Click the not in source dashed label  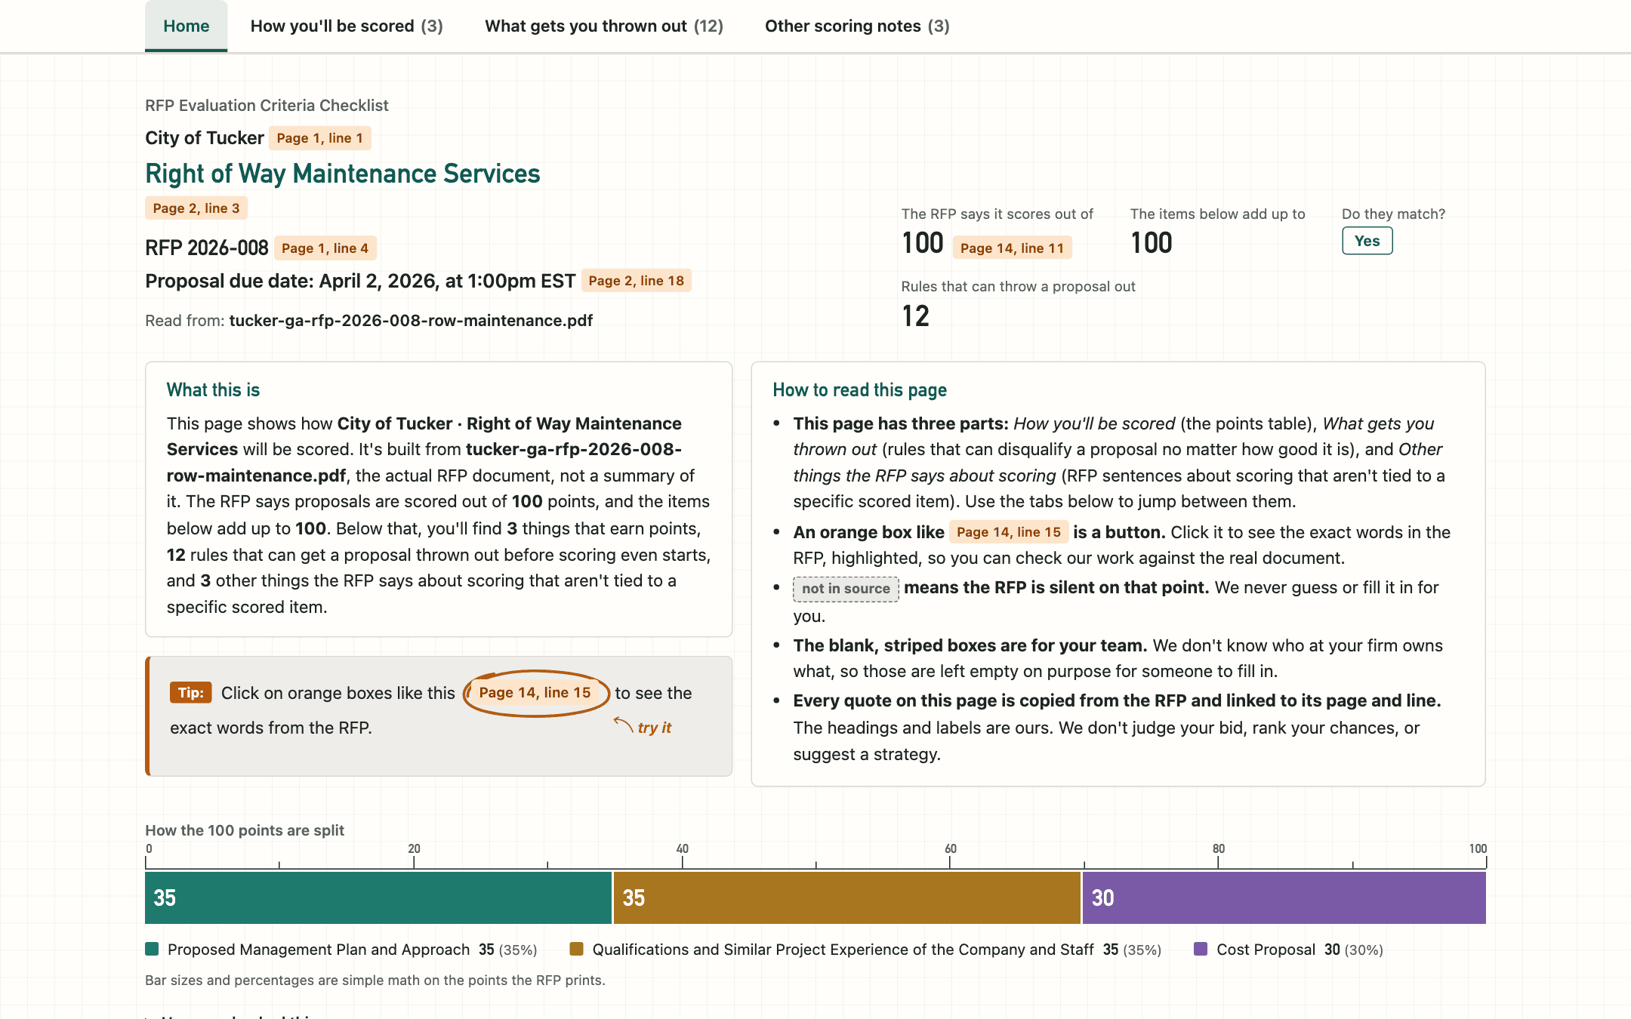click(846, 588)
